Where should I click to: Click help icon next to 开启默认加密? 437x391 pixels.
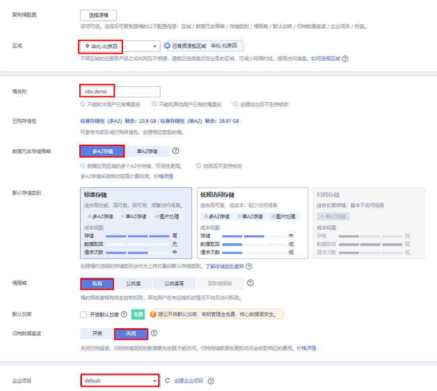coord(124,314)
